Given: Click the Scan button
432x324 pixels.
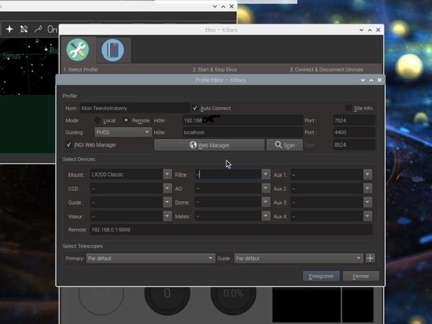Looking at the screenshot, I should (285, 145).
